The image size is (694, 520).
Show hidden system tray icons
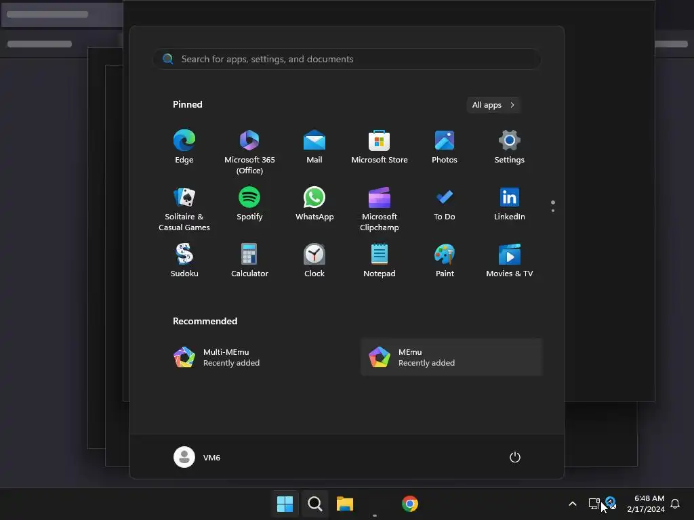click(572, 504)
